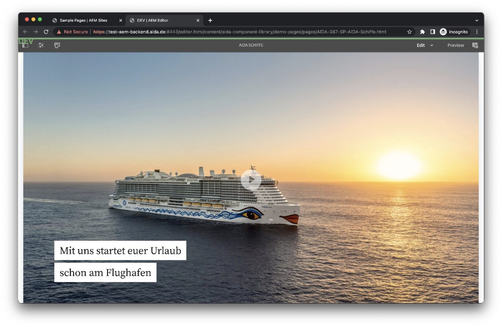Image resolution: width=502 pixels, height=327 pixels.
Task: Close the DEV | AEM Editor tab
Action: tap(198, 20)
